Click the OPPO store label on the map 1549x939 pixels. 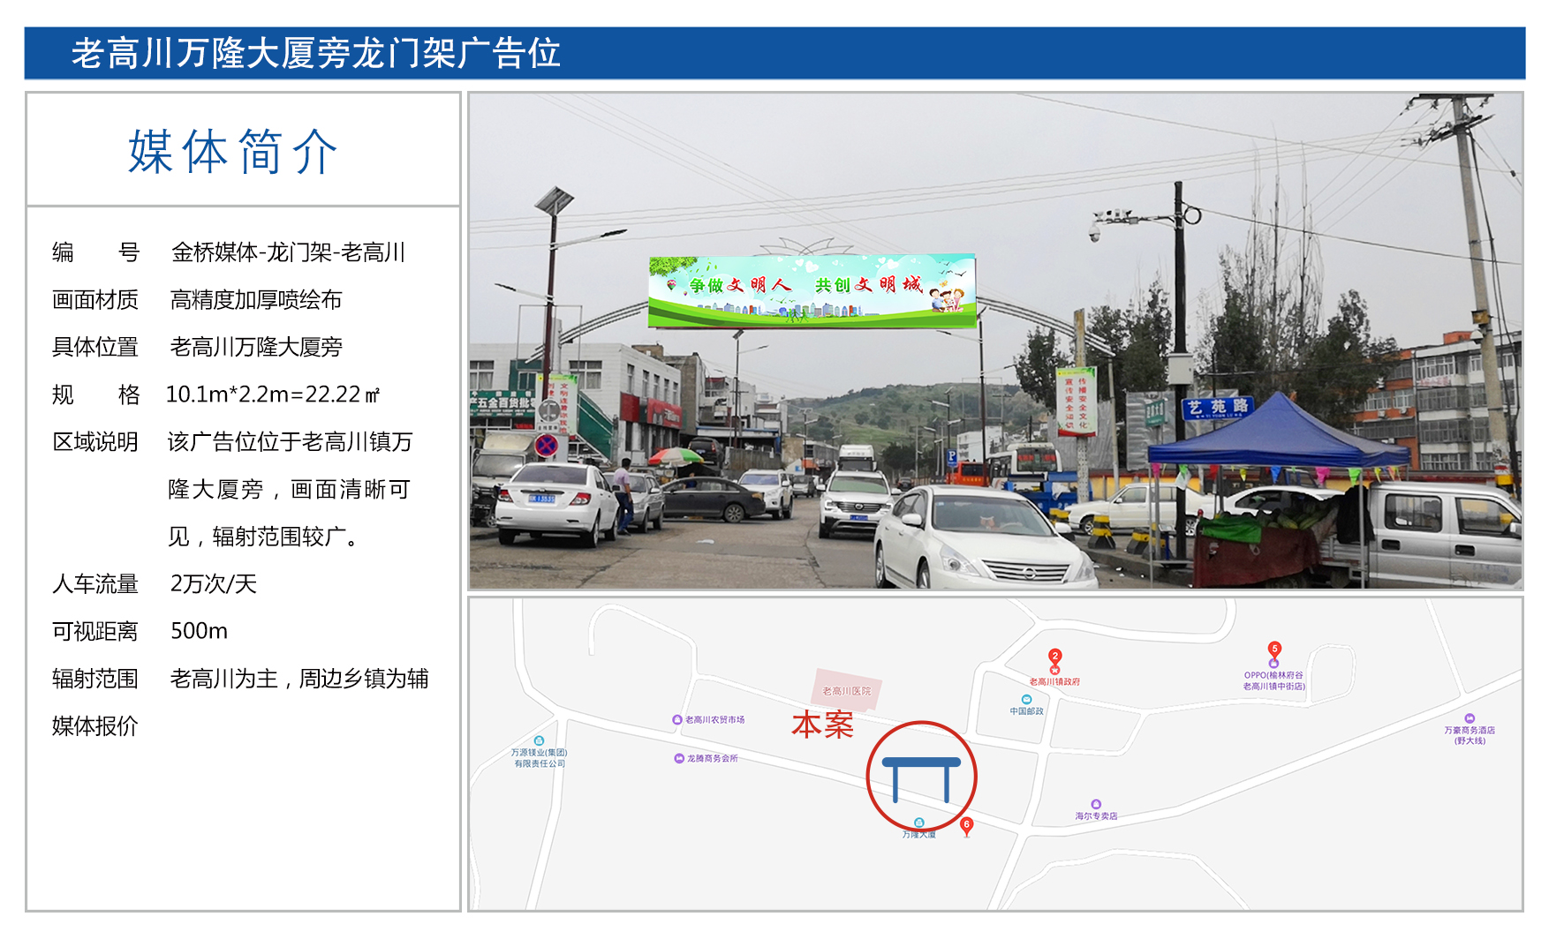[x=1274, y=680]
